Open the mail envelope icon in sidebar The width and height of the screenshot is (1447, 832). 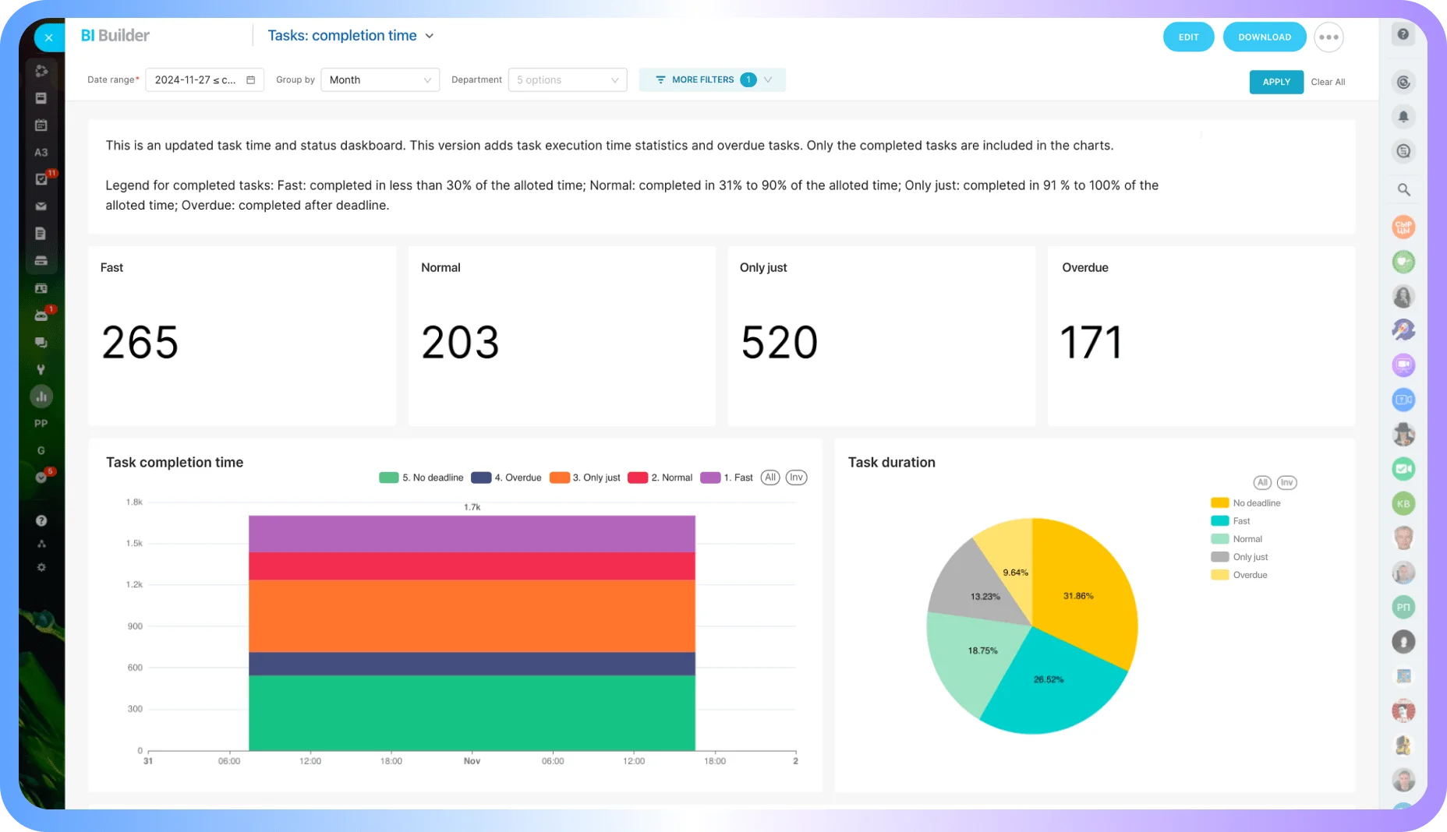point(41,206)
